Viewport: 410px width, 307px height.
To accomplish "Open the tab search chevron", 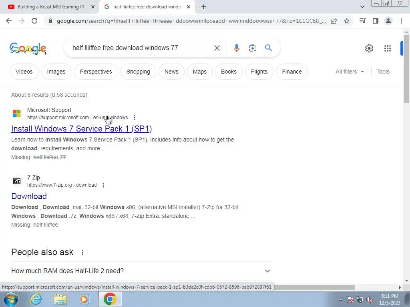I will point(362,7).
